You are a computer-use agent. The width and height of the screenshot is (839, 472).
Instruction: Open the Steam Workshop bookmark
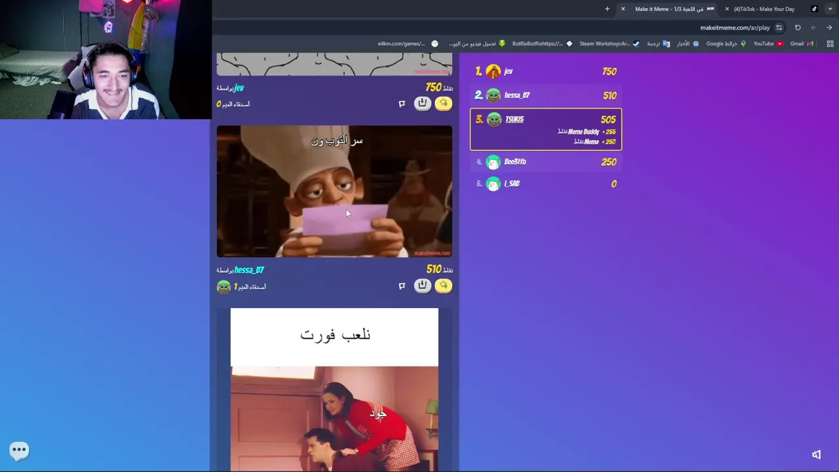tap(610, 44)
